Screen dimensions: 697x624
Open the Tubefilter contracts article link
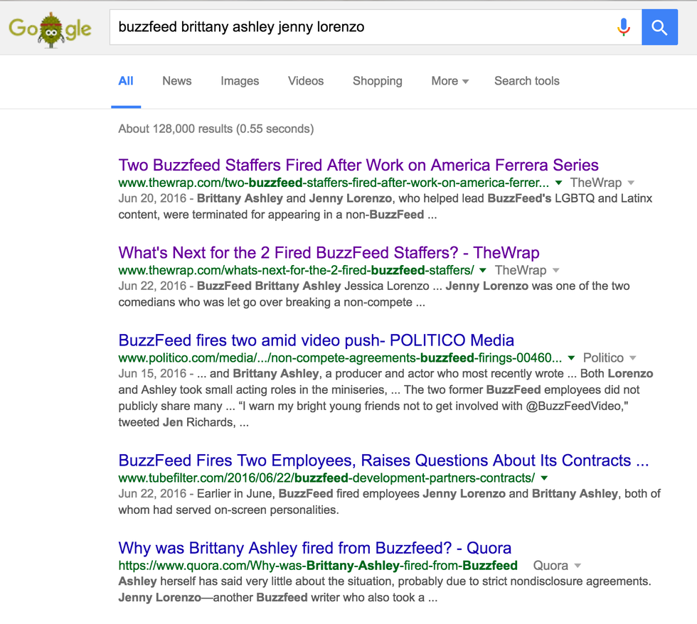[x=383, y=461]
